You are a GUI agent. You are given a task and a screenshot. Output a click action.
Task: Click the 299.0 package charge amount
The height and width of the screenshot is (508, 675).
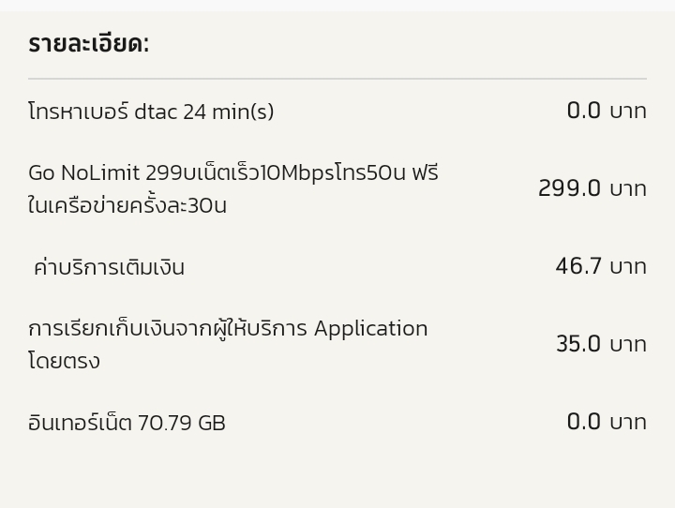coord(569,188)
